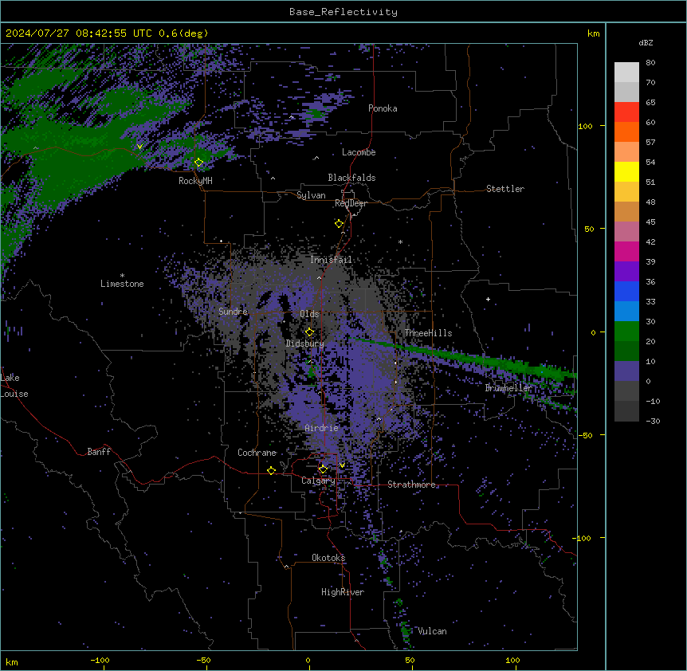Click the green echo patch south of Ponoka
Viewport: 687px width, 671px height.
[x=316, y=114]
